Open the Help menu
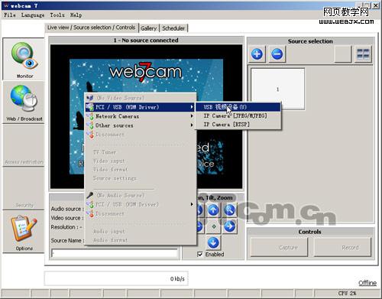The height and width of the screenshot is (299, 382). pos(76,15)
